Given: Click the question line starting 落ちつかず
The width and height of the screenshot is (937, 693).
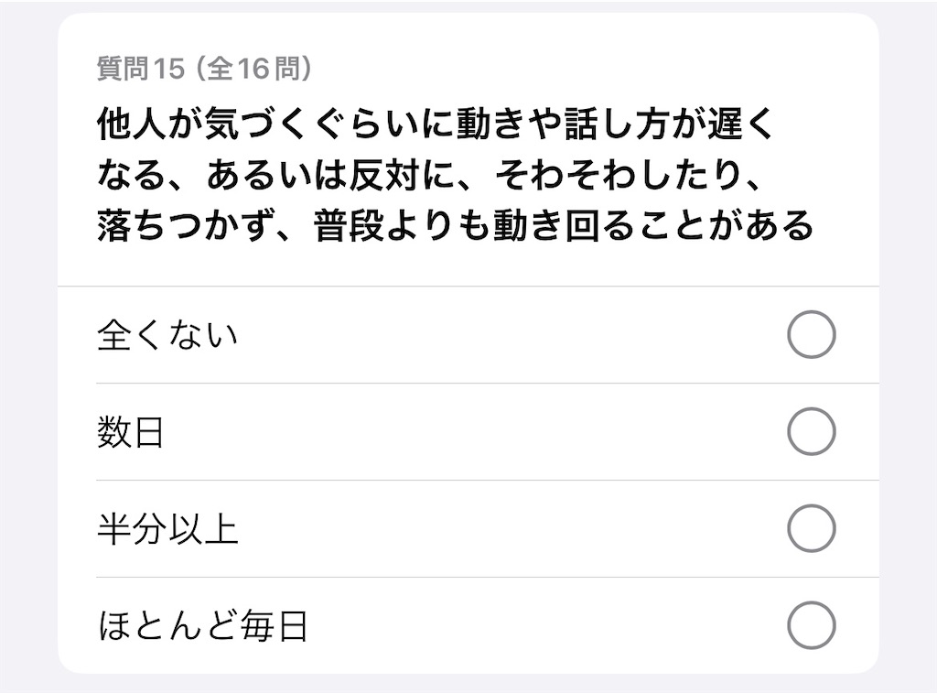Looking at the screenshot, I should point(455,225).
